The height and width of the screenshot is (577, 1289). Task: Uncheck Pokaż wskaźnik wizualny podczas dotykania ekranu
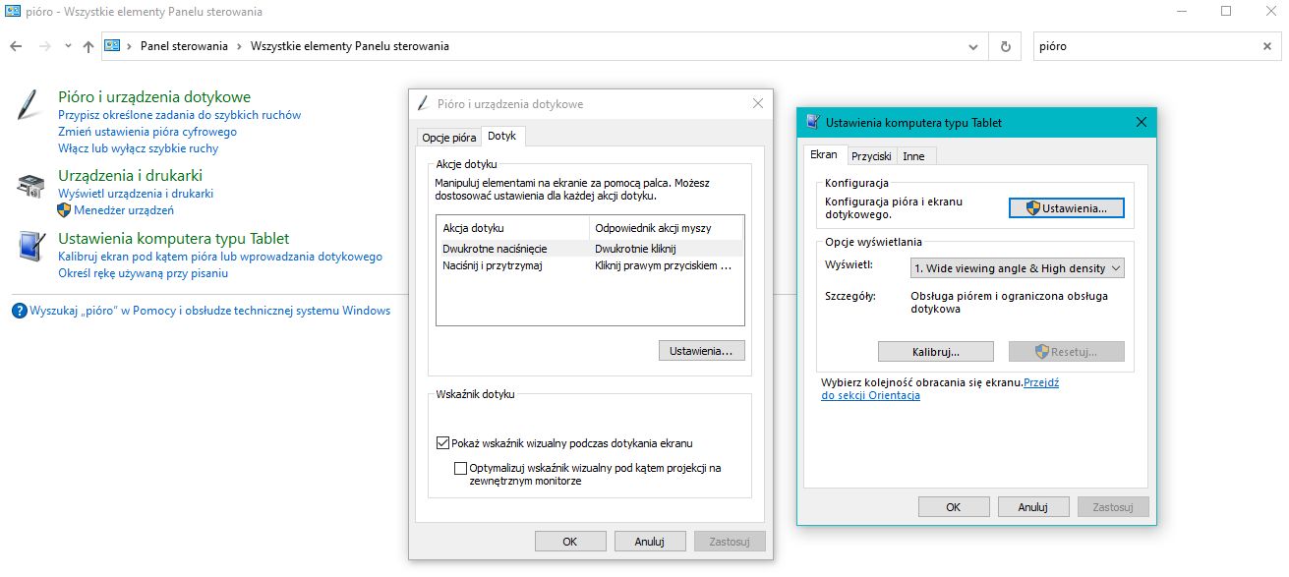tap(442, 442)
